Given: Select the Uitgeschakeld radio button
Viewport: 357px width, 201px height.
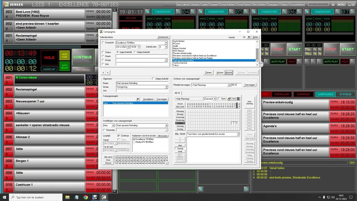Looking at the screenshot, I should pyautogui.click(x=135, y=52).
